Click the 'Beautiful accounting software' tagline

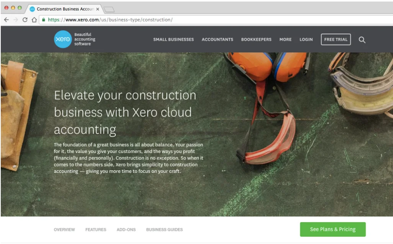85,39
